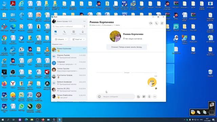
Task: Click the sent emoticon sticker in the chat
Action: pyautogui.click(x=152, y=82)
